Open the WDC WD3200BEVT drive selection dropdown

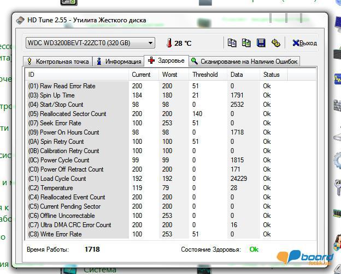pos(90,42)
